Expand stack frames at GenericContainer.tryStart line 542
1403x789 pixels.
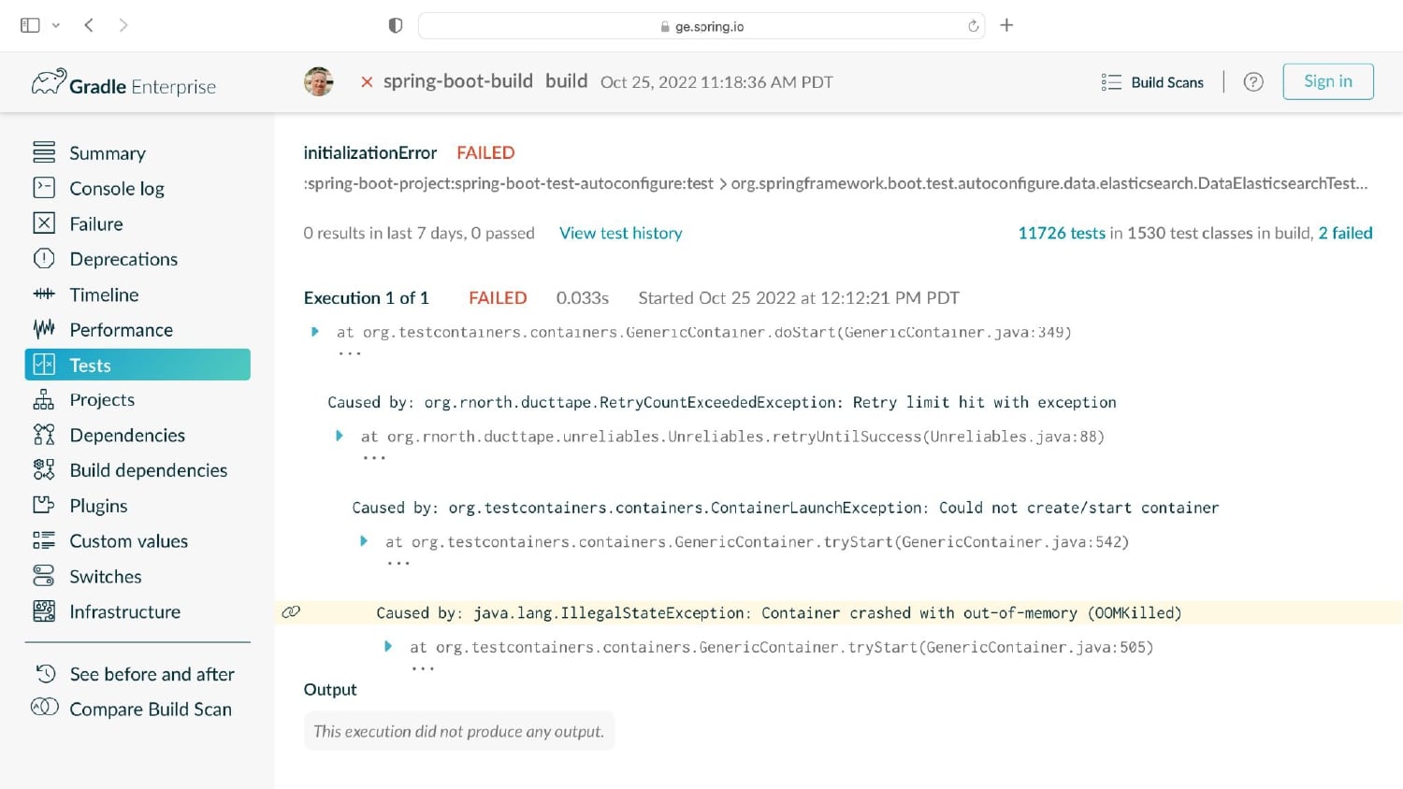click(364, 541)
